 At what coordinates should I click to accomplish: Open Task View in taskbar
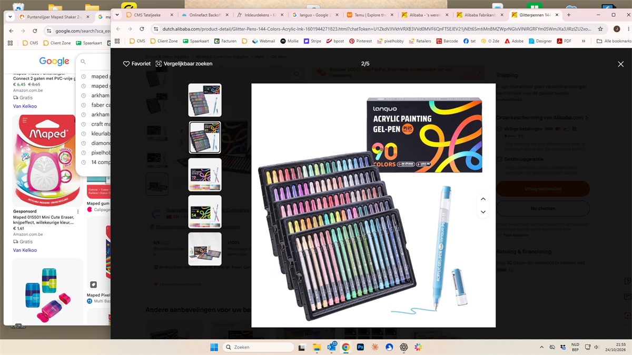point(303,347)
